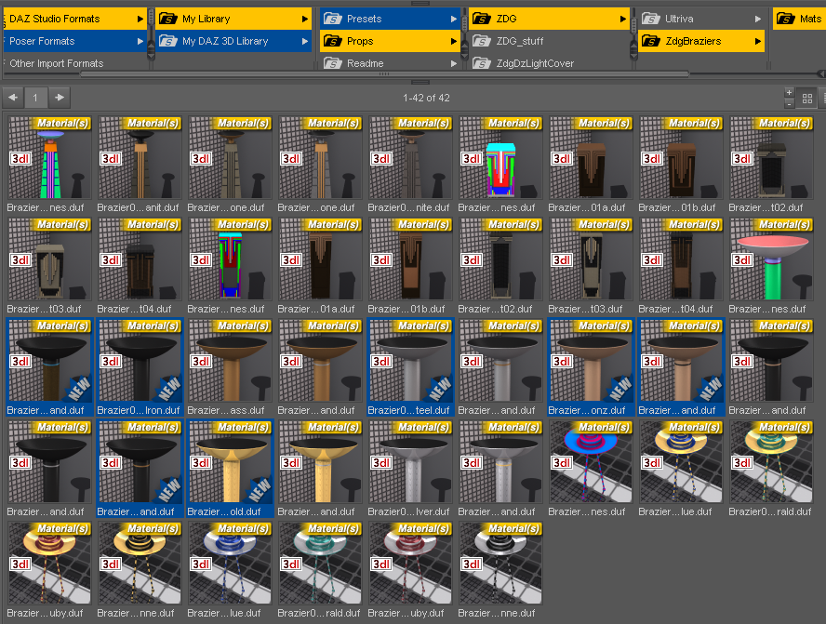Image resolution: width=826 pixels, height=624 pixels.
Task: Go to previous page with left arrow
Action: pyautogui.click(x=13, y=98)
